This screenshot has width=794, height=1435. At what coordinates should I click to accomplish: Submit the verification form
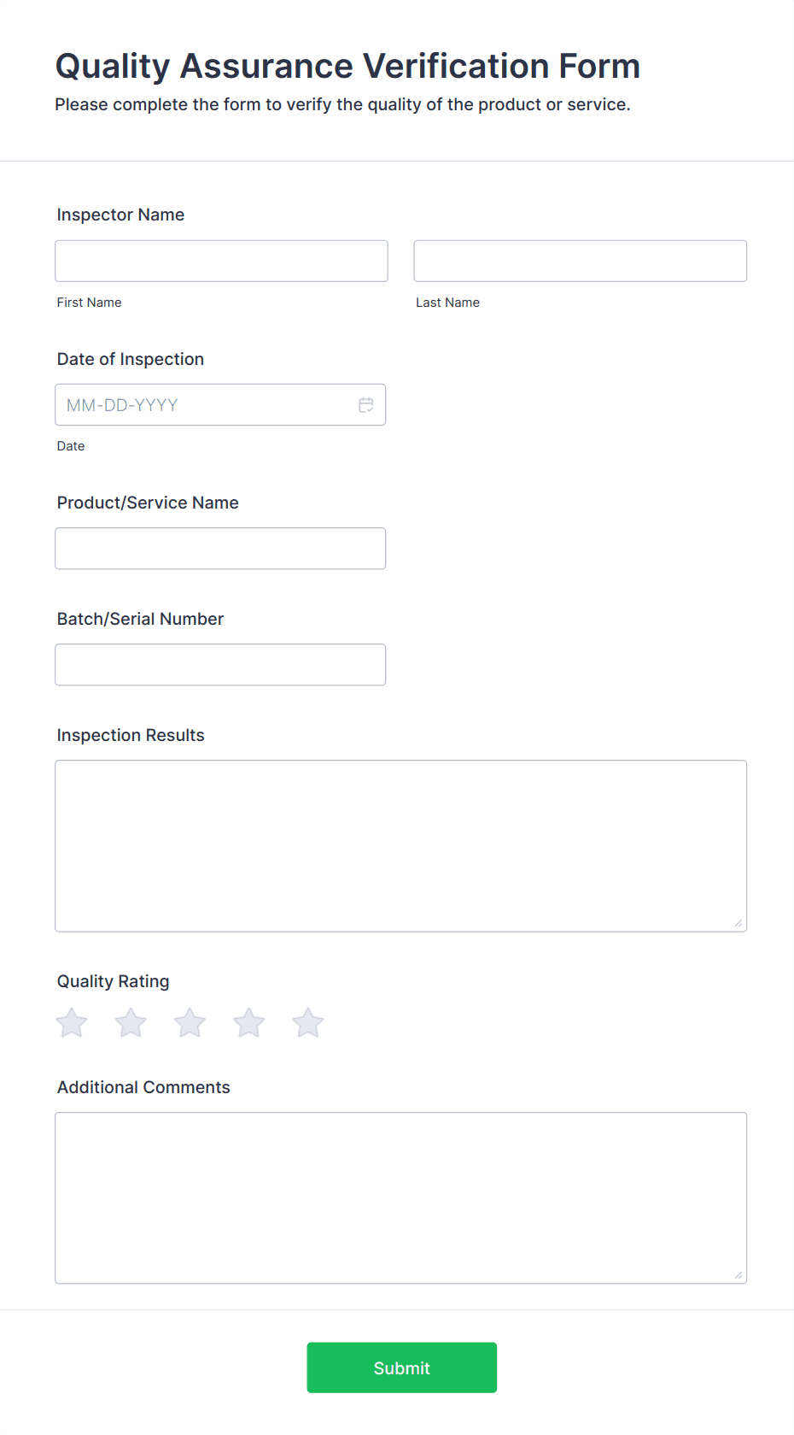click(402, 1367)
